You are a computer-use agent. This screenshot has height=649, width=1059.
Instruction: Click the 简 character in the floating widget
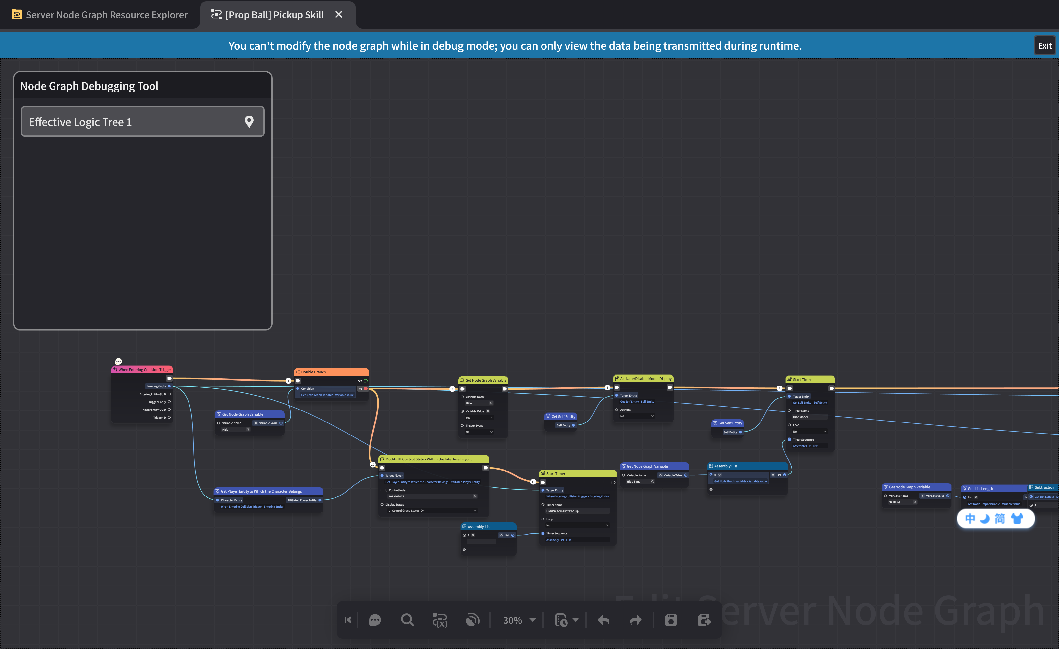1000,519
